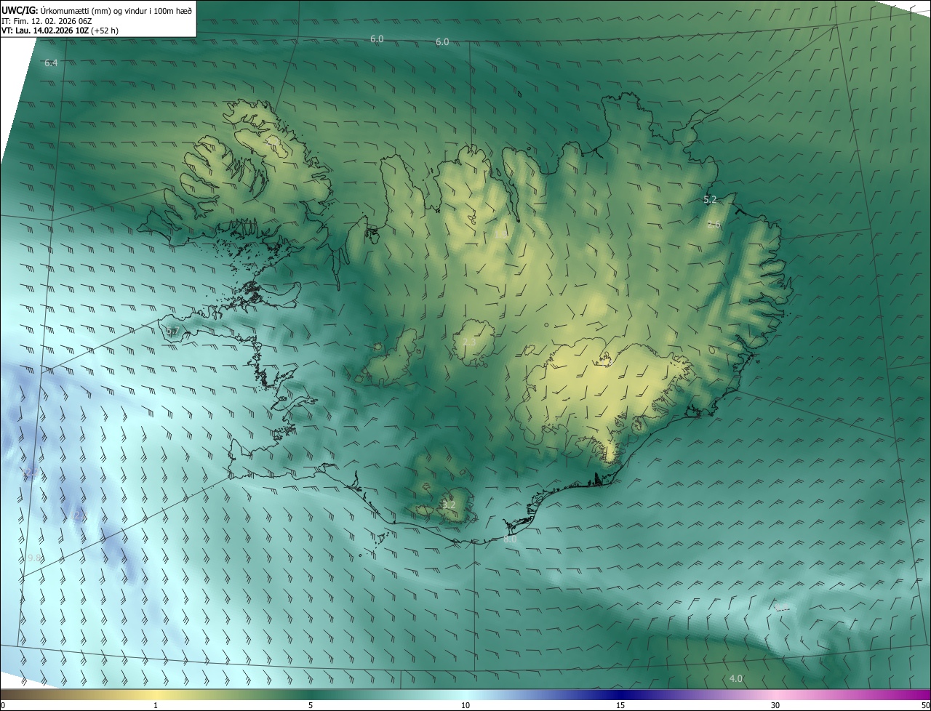
Task: Click the 5 tick on the color scale
Action: 311,706
